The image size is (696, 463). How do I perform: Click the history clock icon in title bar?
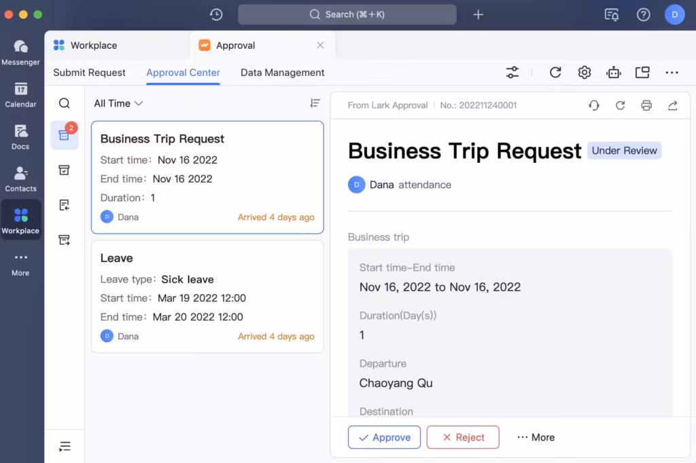pyautogui.click(x=216, y=14)
